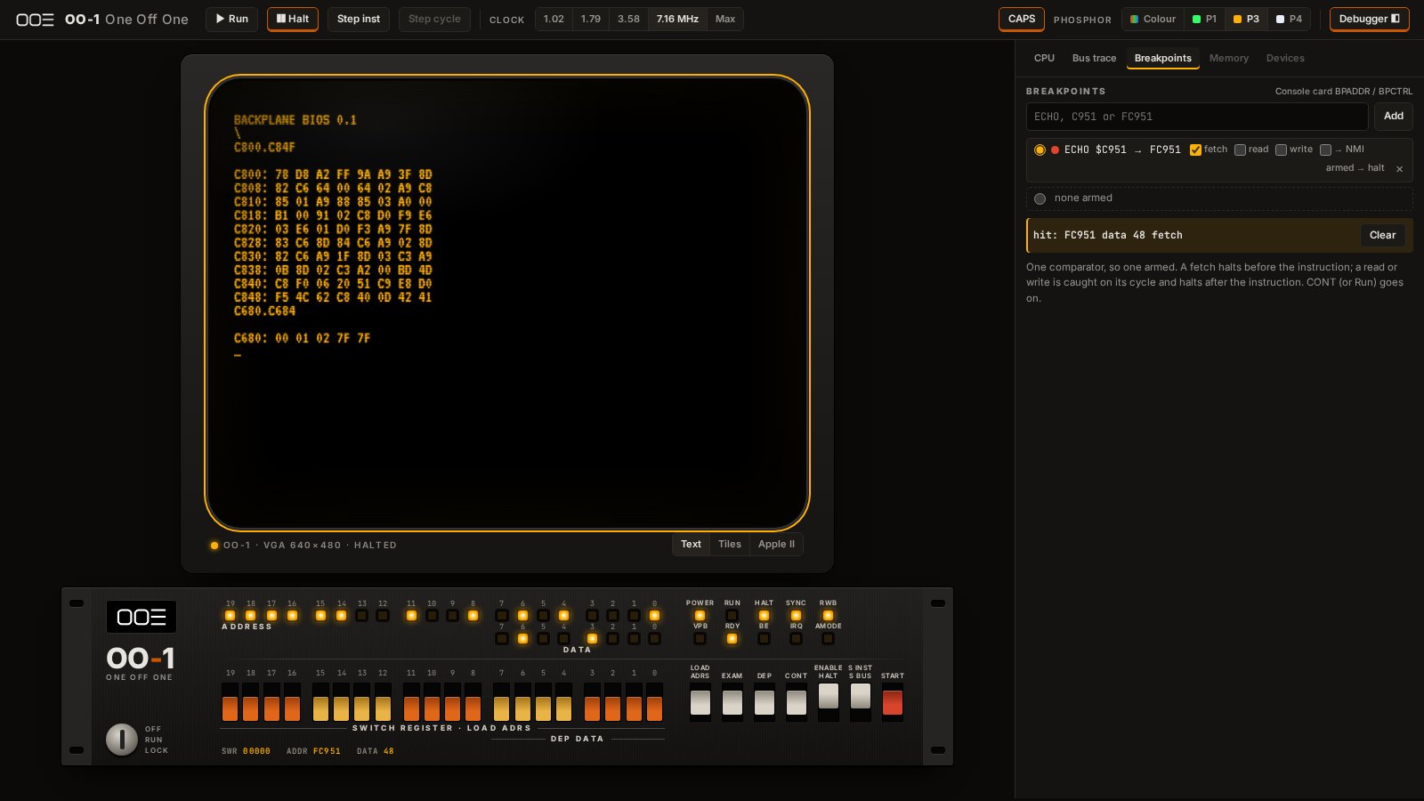
Task: Set clock speed to 3.58
Action: coord(628,19)
